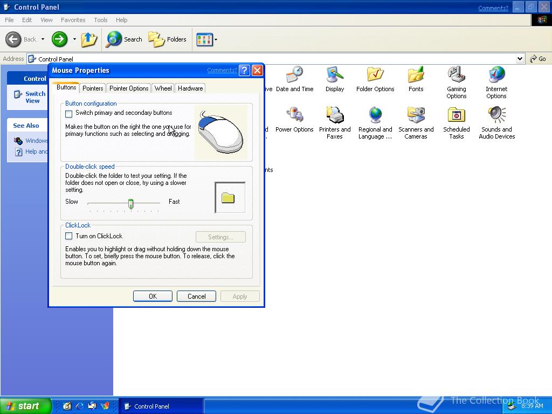Expand the Address bar dropdown
The height and width of the screenshot is (414, 552).
520,59
